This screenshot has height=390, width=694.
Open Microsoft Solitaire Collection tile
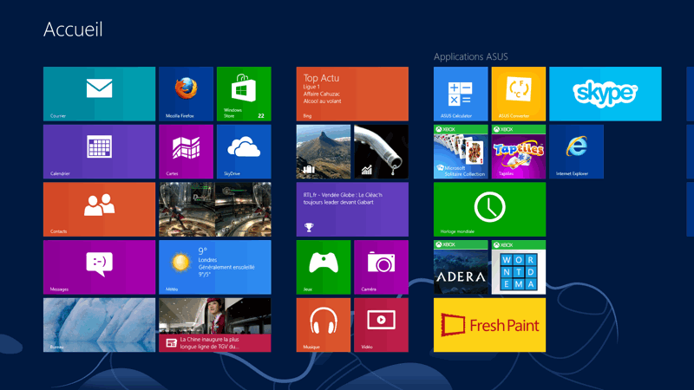tap(461, 152)
